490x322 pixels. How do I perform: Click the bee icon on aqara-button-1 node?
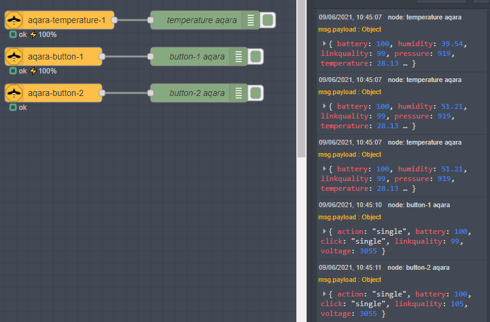point(13,57)
